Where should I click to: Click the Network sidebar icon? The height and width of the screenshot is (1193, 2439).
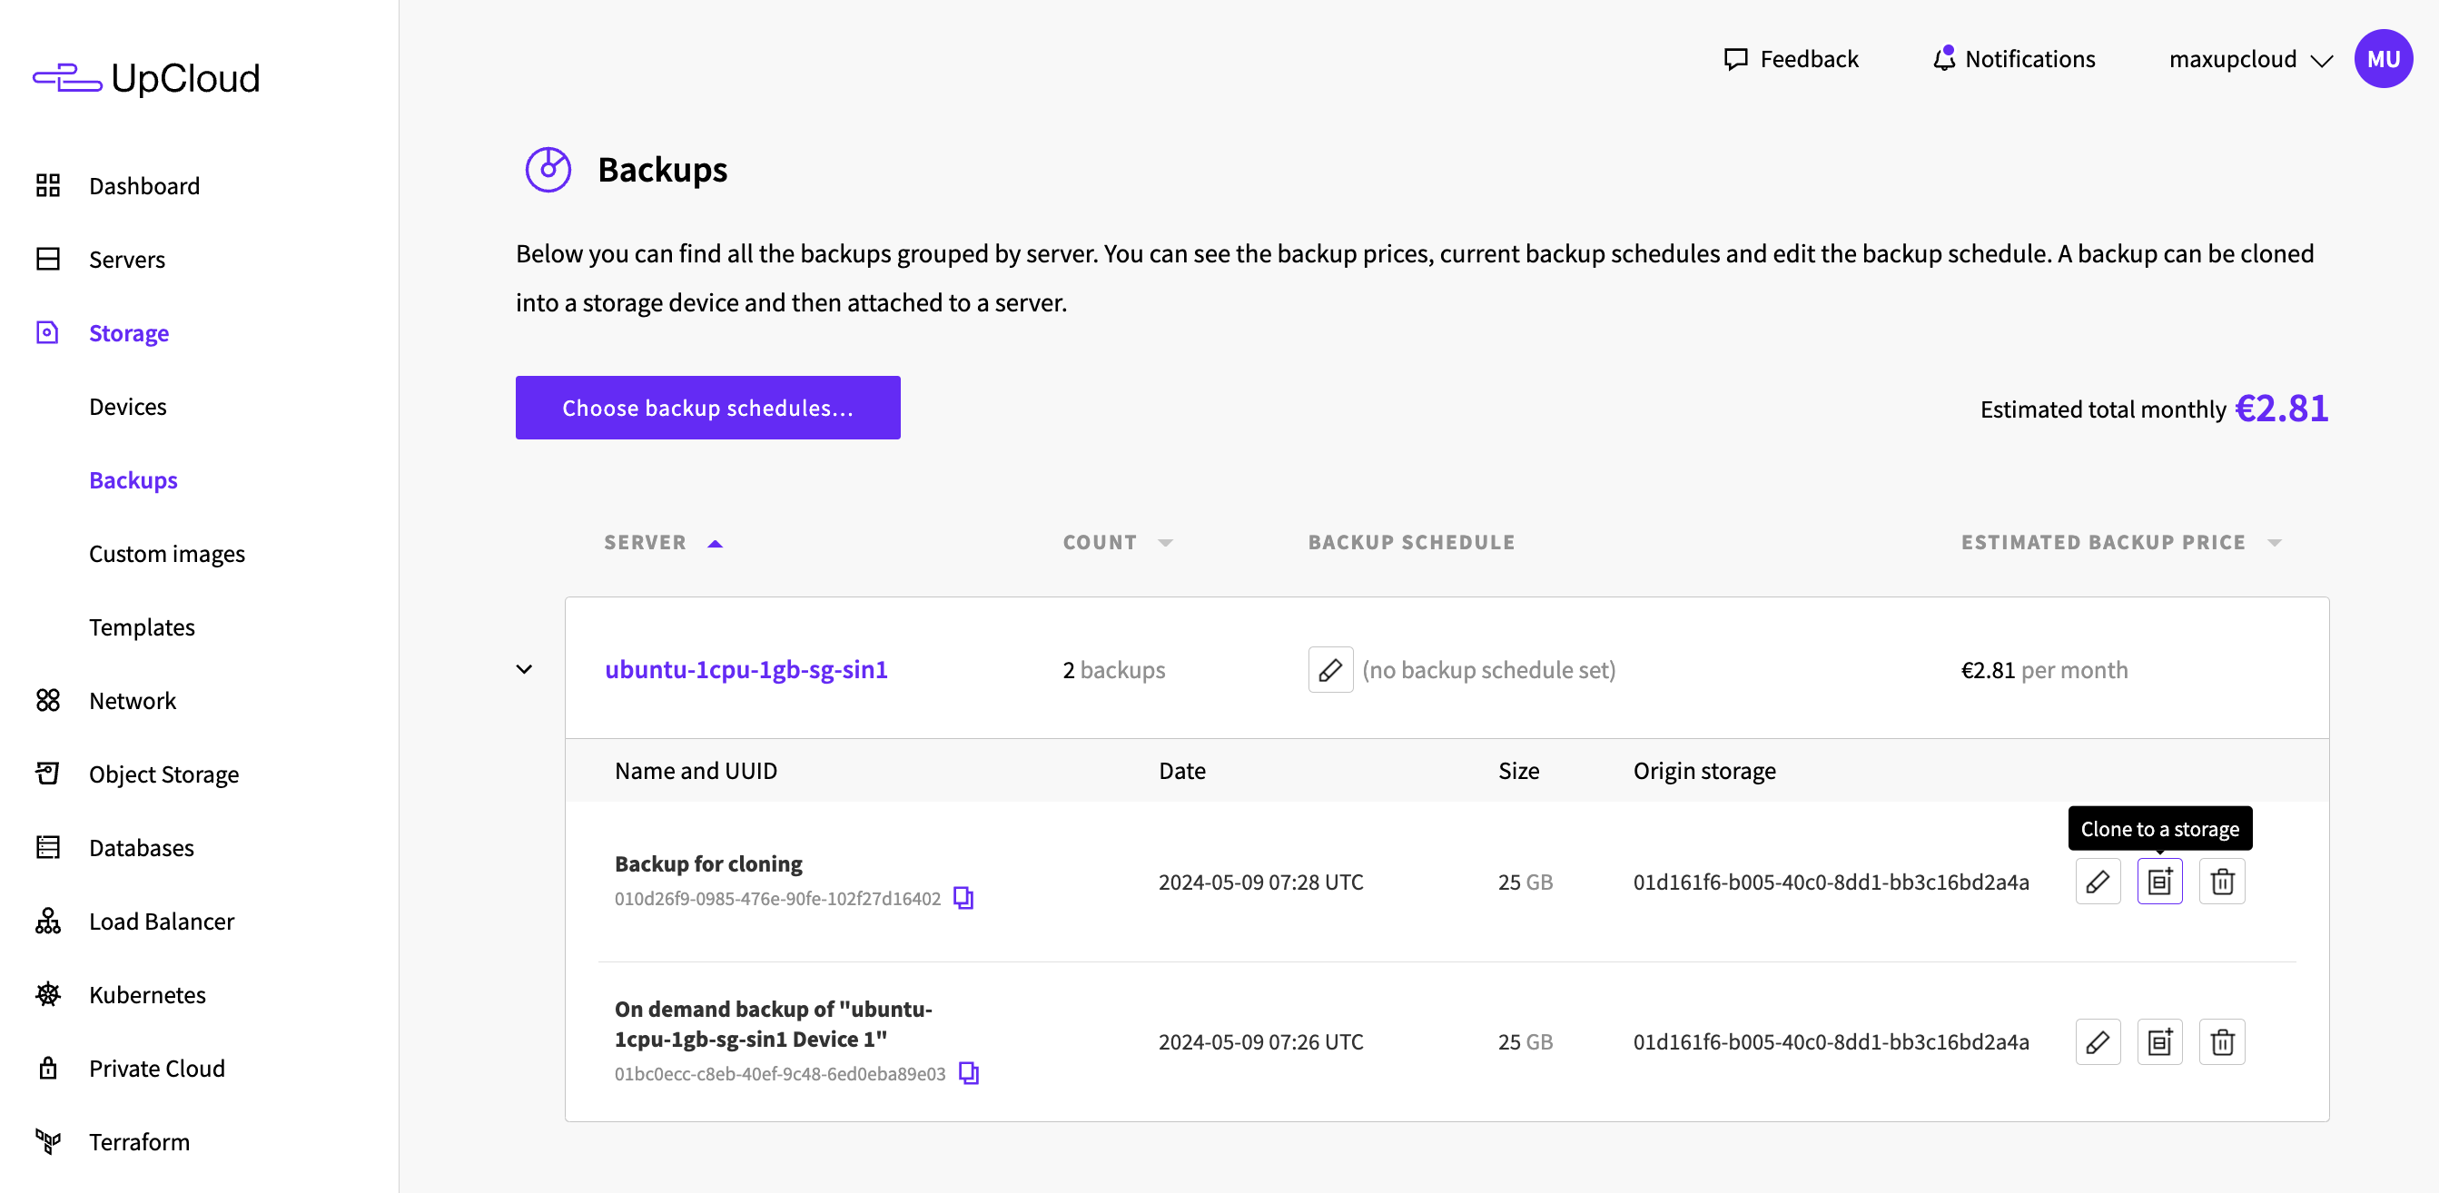pyautogui.click(x=48, y=701)
